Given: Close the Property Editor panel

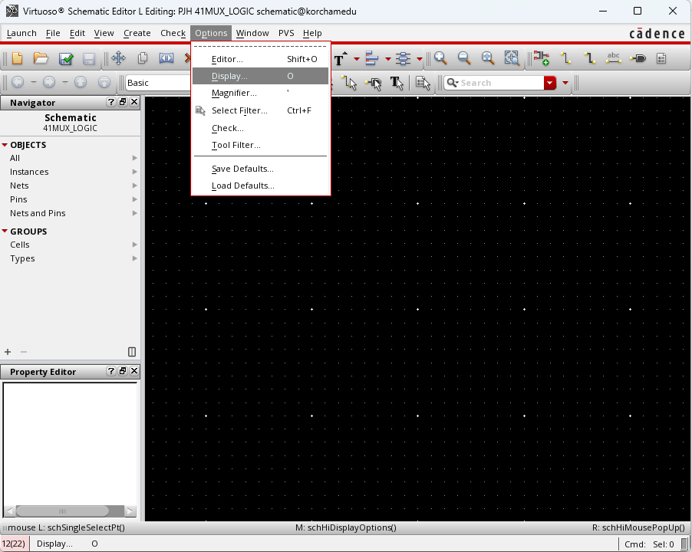Looking at the screenshot, I should click(134, 371).
